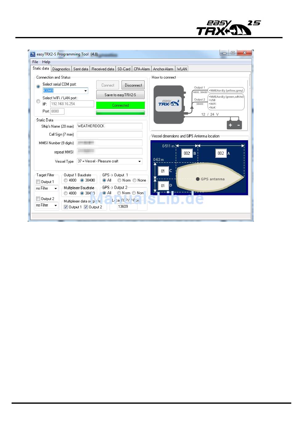The width and height of the screenshot is (293, 429).
Task: Click the GPS antenna dot on the vessel
Action: pyautogui.click(x=198, y=179)
